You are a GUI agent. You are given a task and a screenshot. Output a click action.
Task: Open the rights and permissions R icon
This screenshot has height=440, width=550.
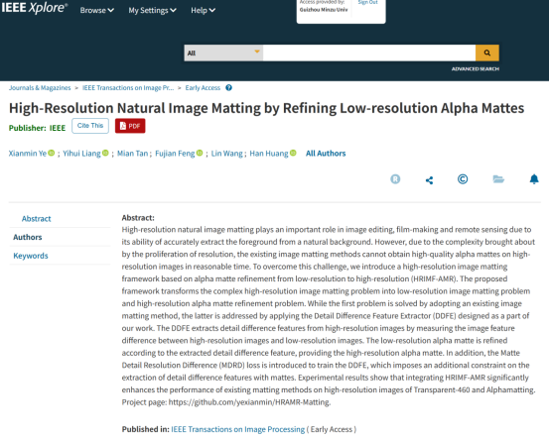click(395, 179)
